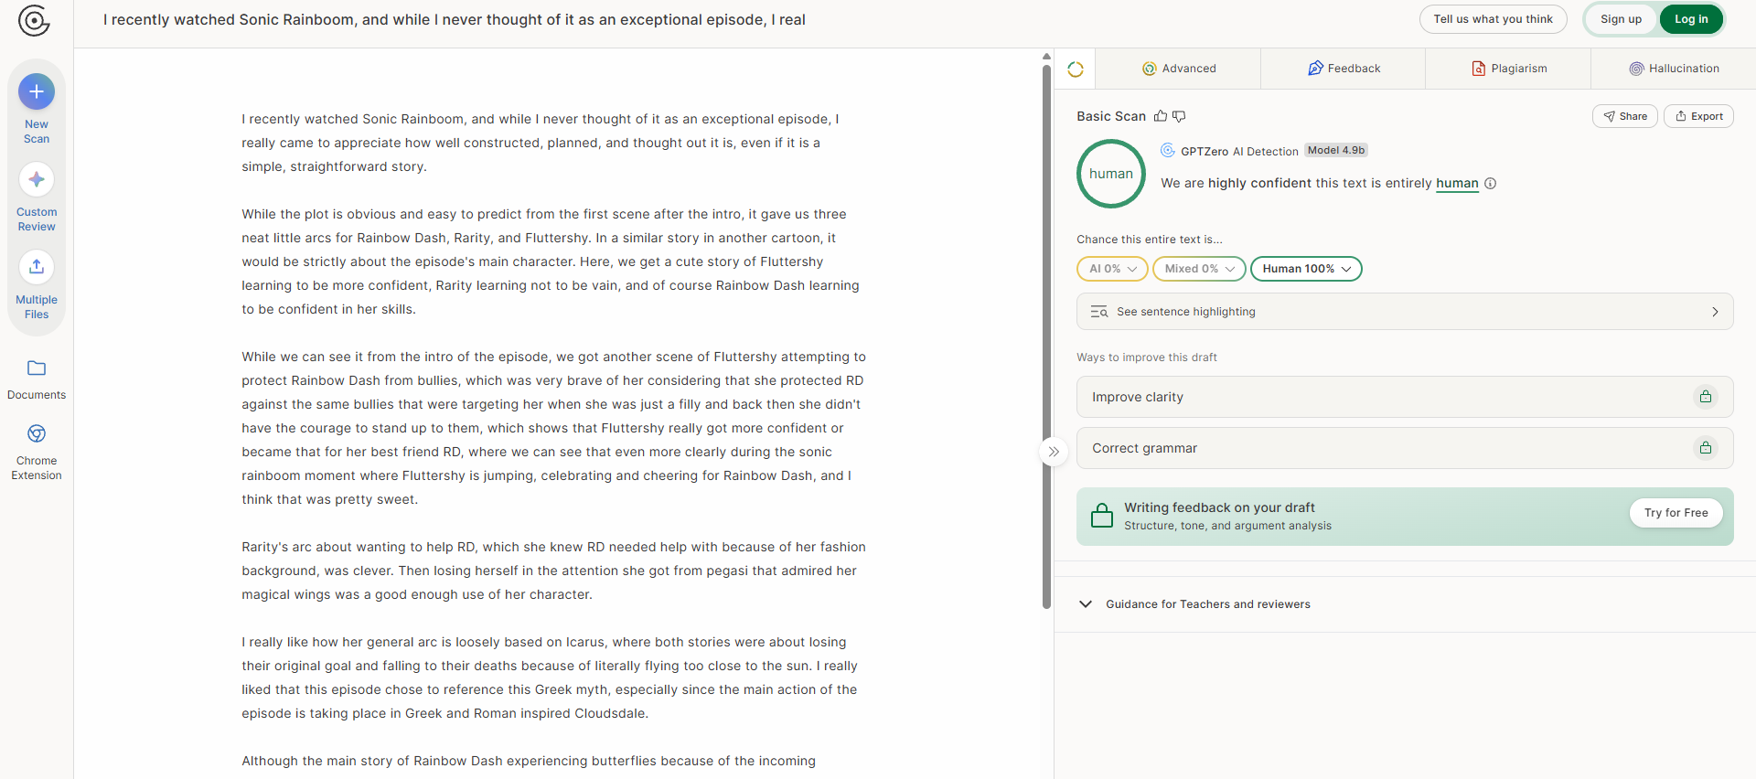Switch to the Feedback tab
The width and height of the screenshot is (1756, 779).
[1344, 69]
